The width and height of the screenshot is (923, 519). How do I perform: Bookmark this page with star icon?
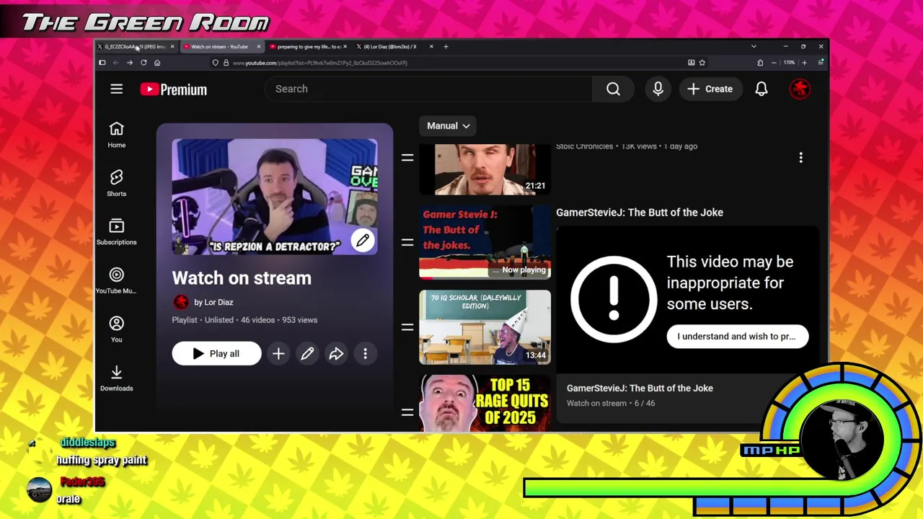point(702,63)
